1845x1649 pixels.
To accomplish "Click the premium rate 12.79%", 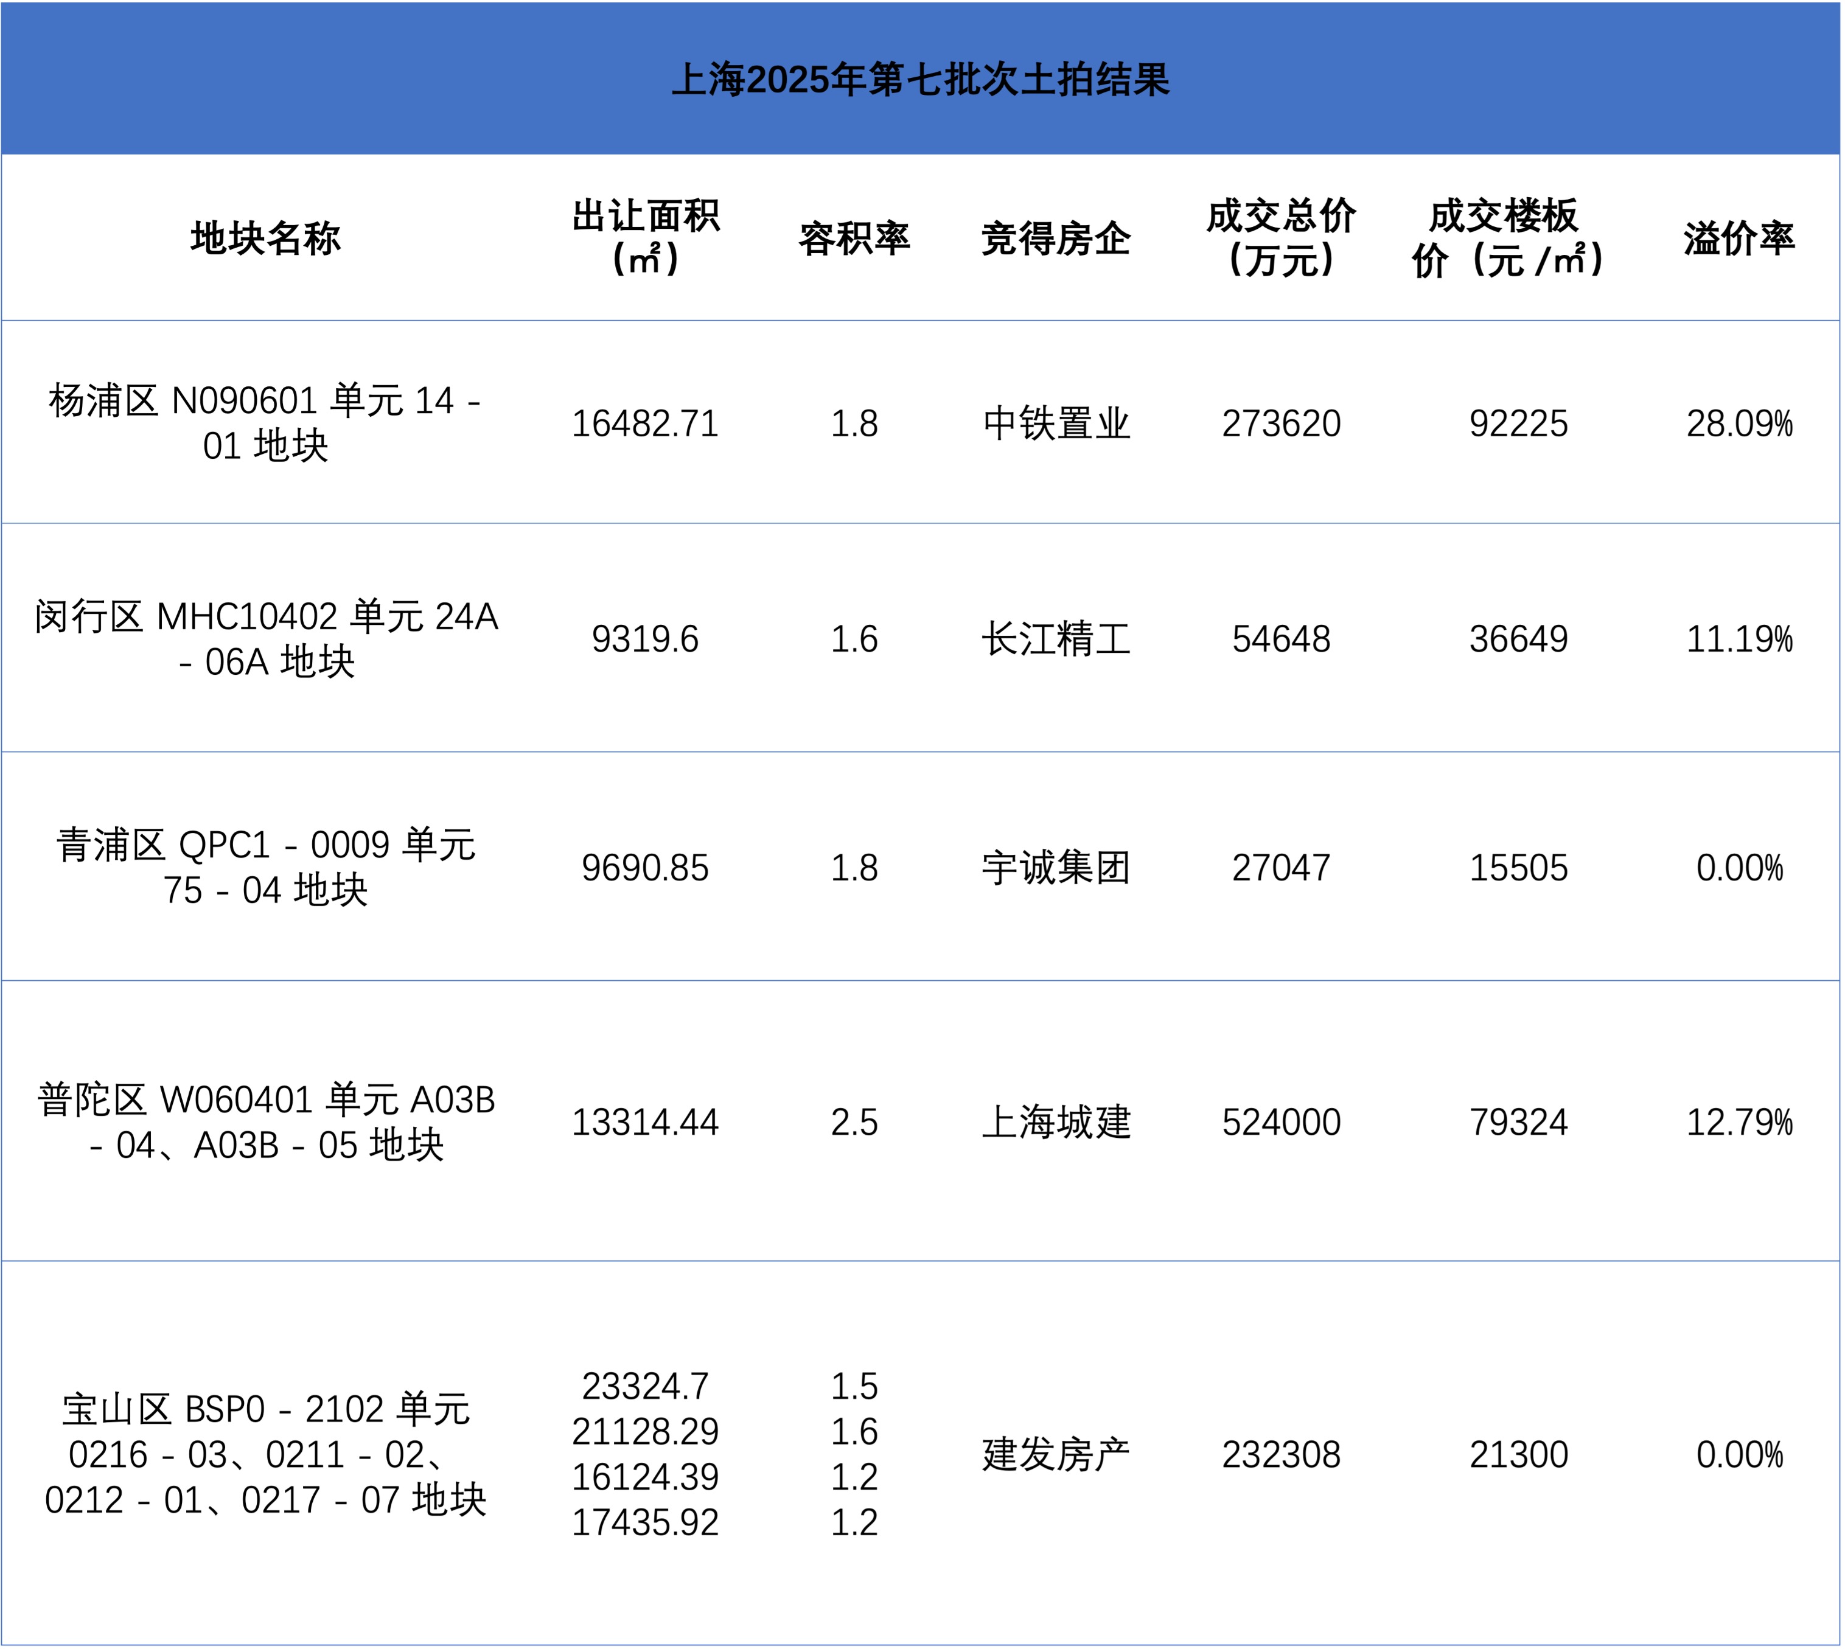I will (x=1740, y=1123).
